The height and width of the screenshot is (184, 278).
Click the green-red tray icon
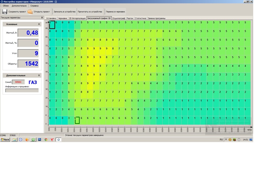(x=234, y=140)
